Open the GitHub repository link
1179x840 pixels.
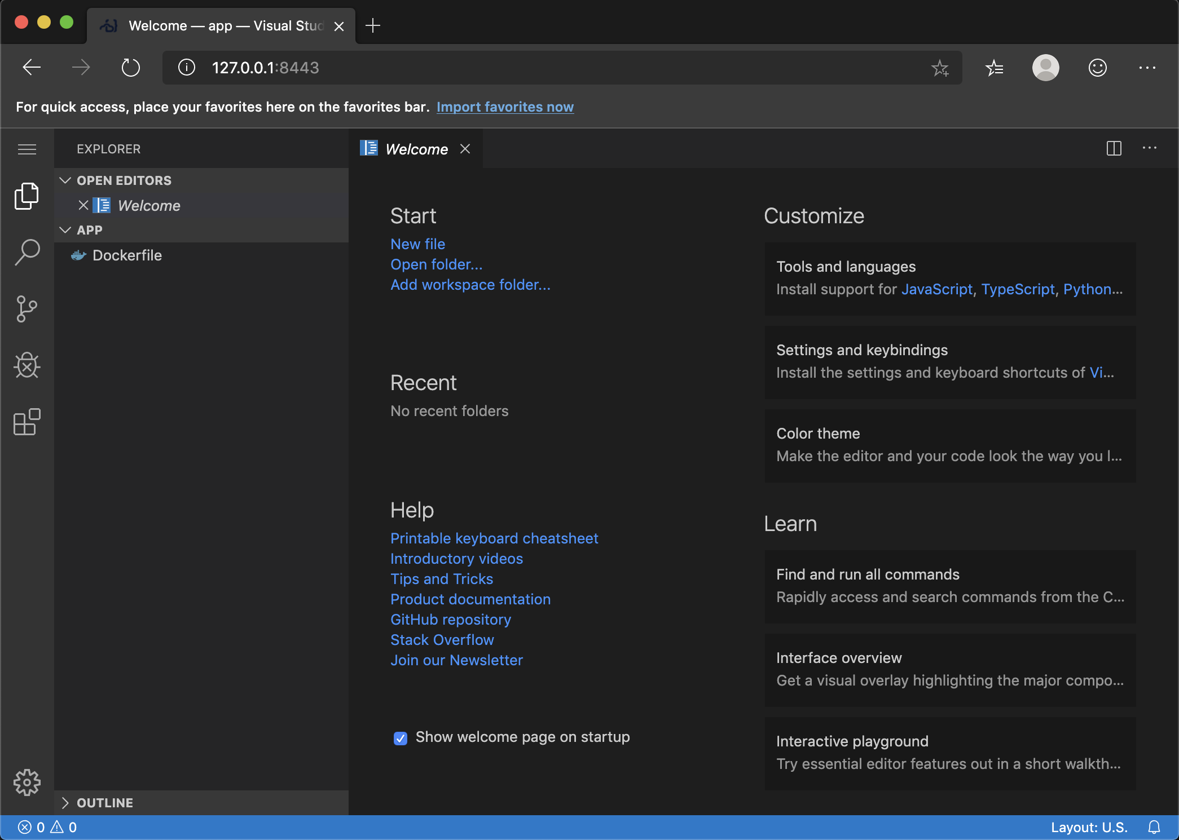tap(451, 620)
